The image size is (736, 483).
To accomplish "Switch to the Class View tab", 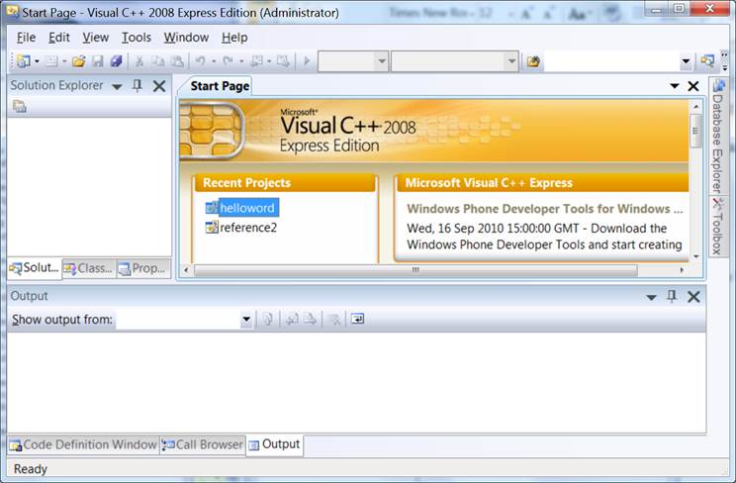I will [x=89, y=268].
